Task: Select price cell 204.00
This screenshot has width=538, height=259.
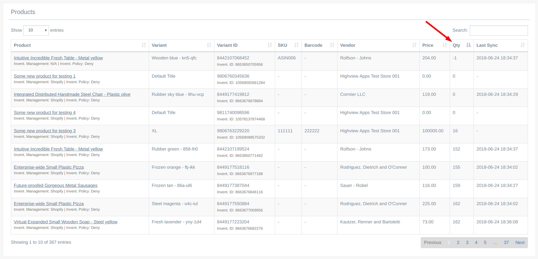Action: click(x=429, y=58)
